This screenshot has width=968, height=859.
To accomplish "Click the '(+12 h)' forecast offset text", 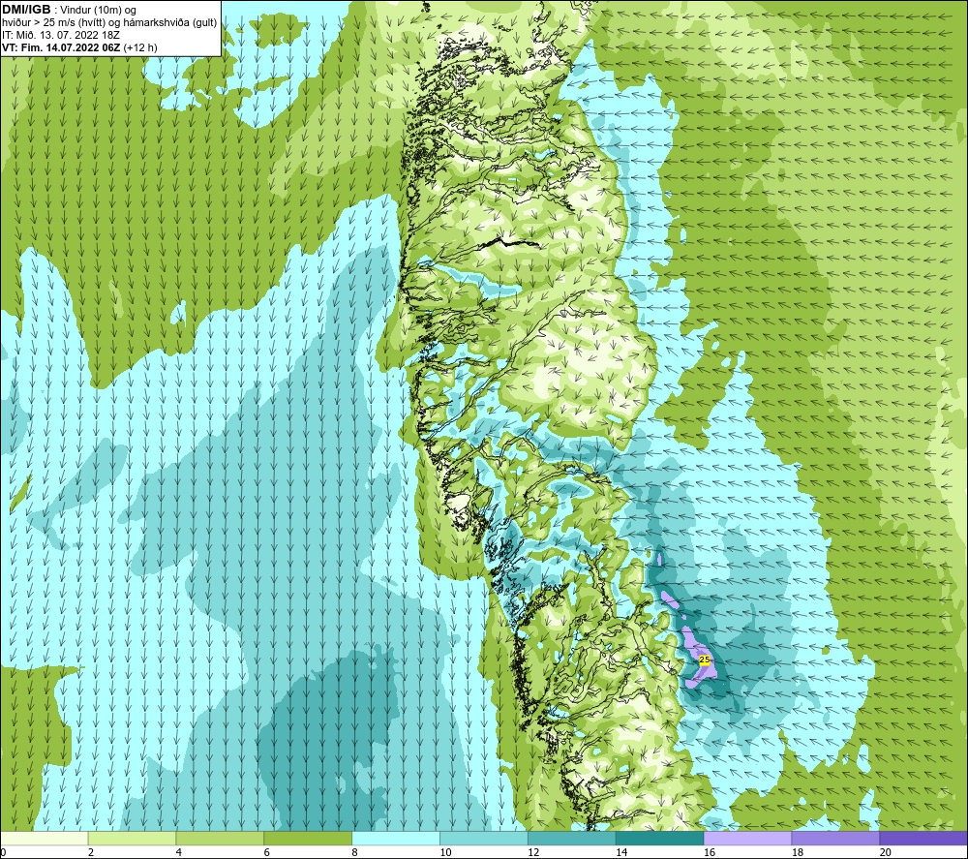I will pos(140,47).
